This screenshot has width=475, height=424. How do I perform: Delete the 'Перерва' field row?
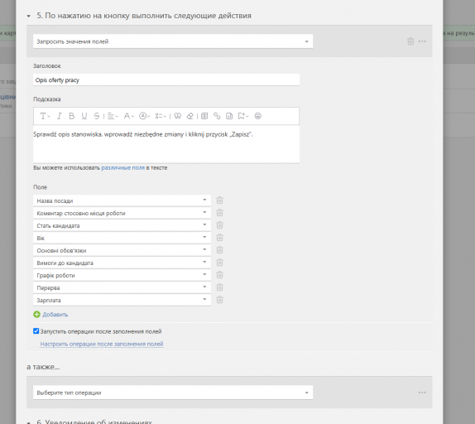click(x=219, y=287)
